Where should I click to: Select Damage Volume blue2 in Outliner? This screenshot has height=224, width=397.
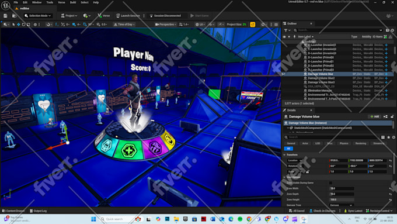coord(321,78)
